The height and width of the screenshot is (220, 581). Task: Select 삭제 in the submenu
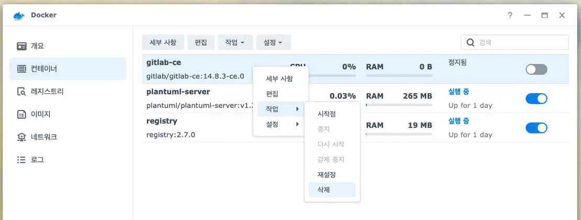332,190
